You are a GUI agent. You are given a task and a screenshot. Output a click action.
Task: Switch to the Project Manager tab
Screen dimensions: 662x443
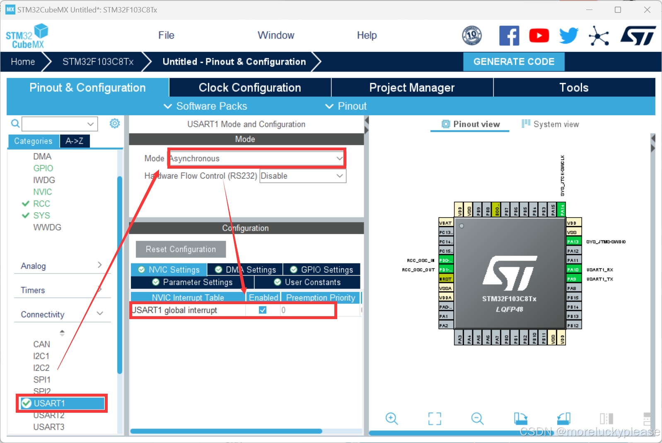[412, 87]
